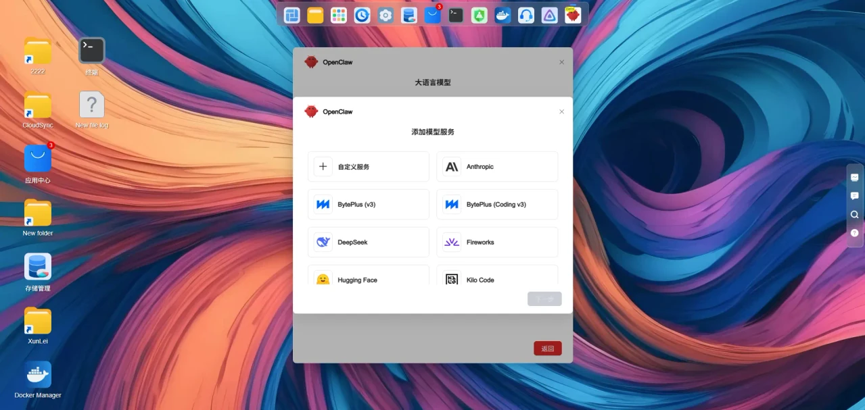This screenshot has height=410, width=865.
Task: Click the Kilo Code logo icon
Action: 452,279
